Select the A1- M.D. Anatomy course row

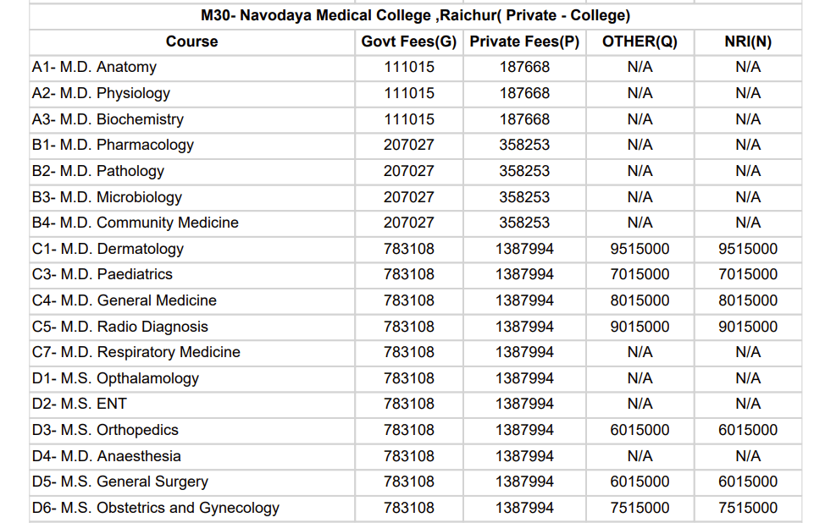coord(94,68)
